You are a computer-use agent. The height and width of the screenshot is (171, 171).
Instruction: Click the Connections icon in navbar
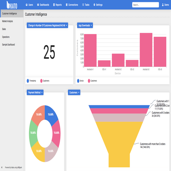pos(66,5)
